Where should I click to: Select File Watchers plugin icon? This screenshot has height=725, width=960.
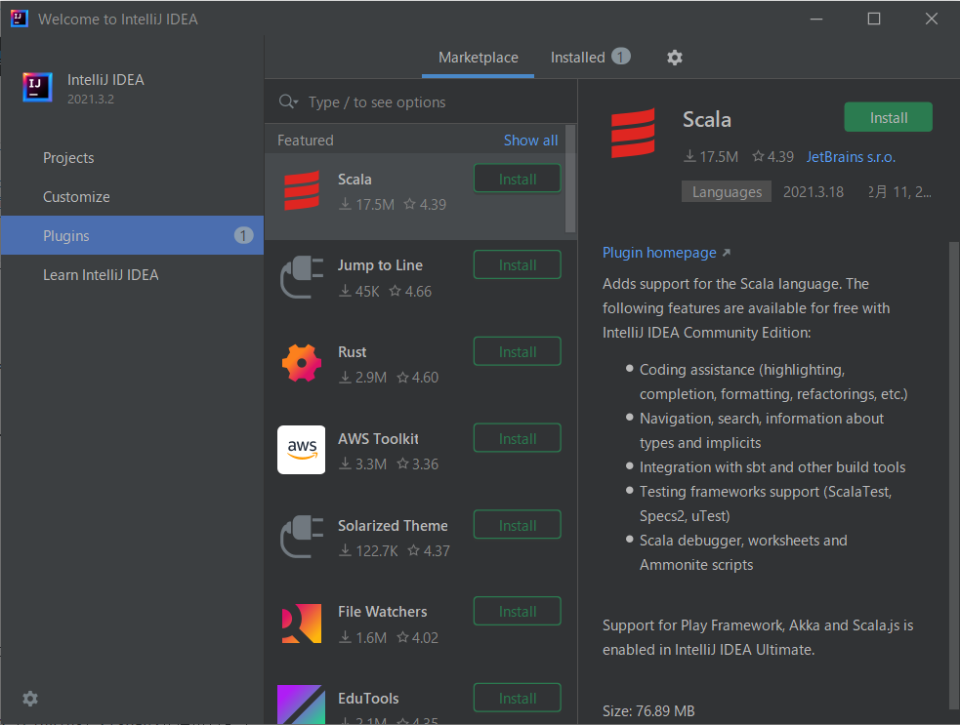coord(301,624)
